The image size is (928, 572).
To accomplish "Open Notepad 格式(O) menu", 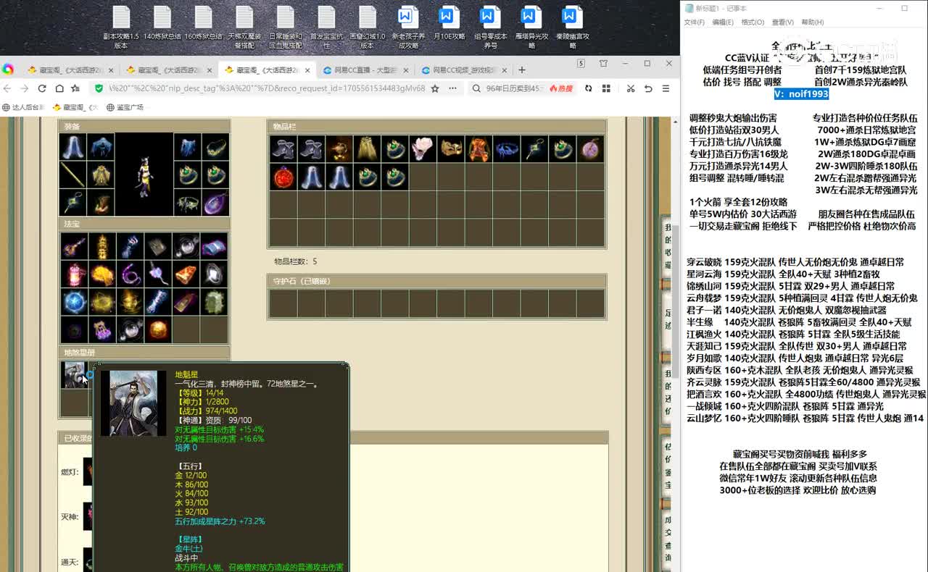I will coord(753,22).
